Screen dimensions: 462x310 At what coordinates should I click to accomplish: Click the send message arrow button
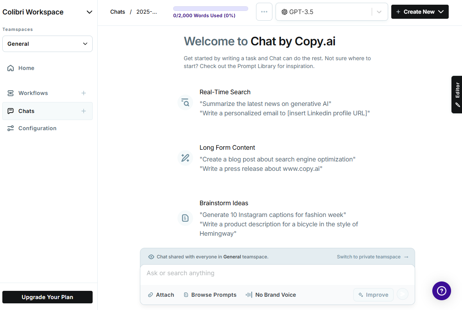tap(403, 294)
